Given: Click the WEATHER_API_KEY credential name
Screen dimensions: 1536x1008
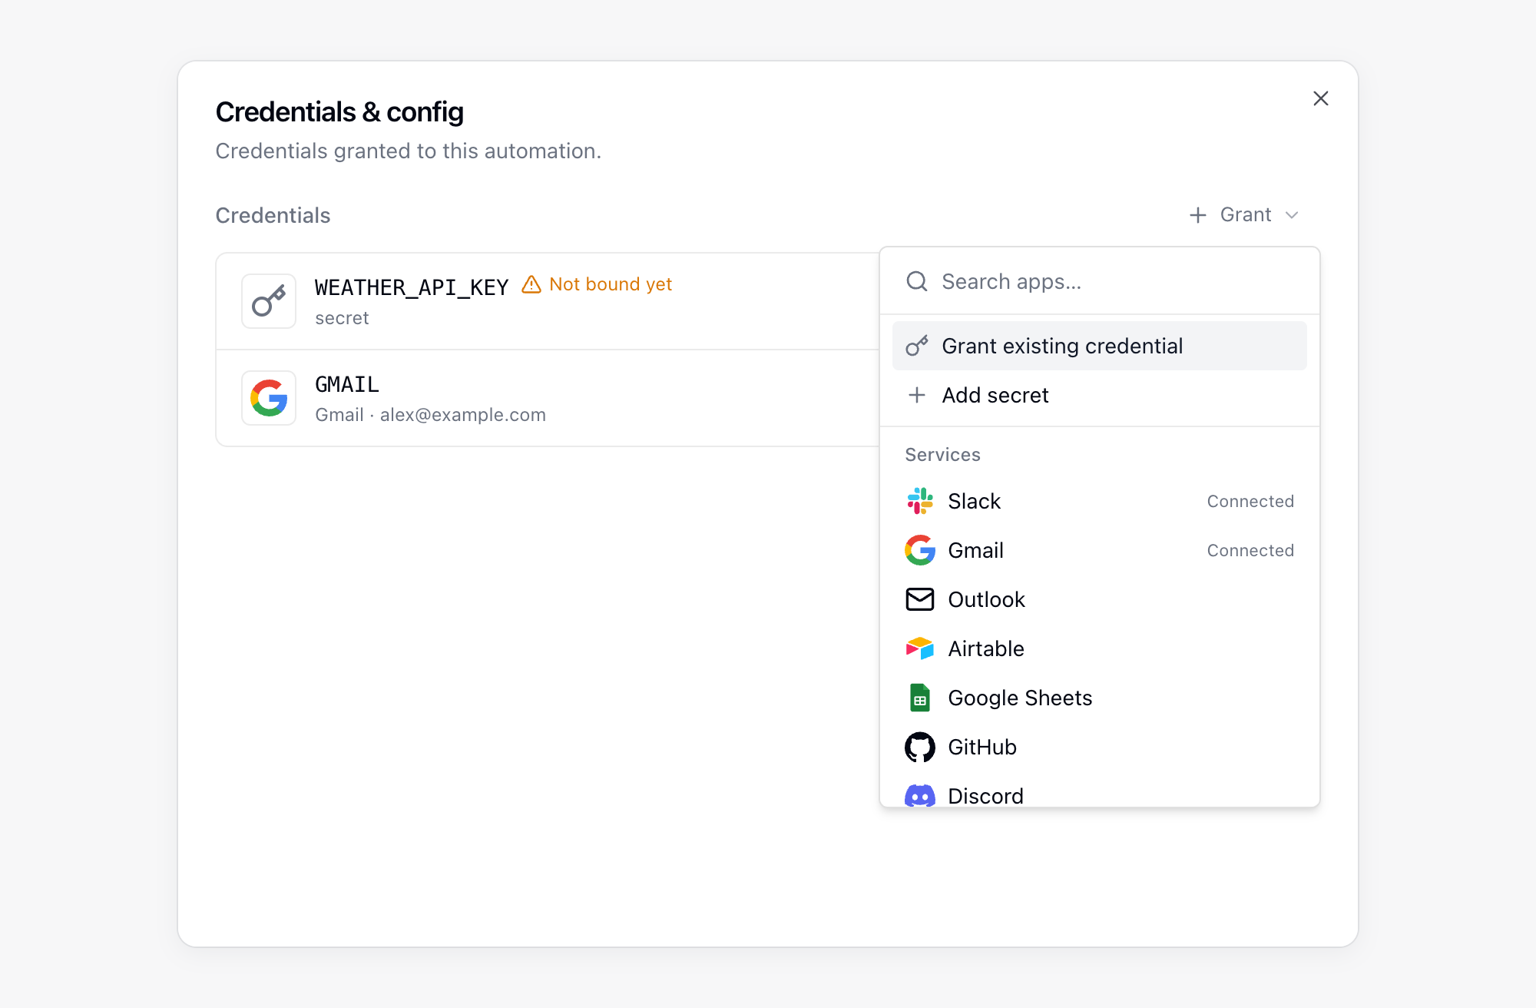Looking at the screenshot, I should click(x=412, y=287).
